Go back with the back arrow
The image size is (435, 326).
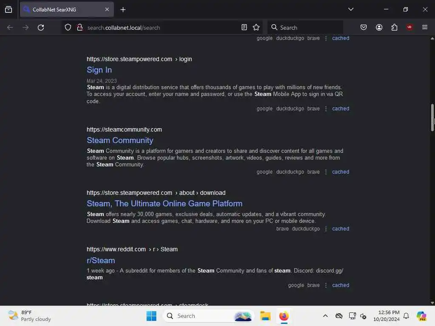[x=10, y=28]
